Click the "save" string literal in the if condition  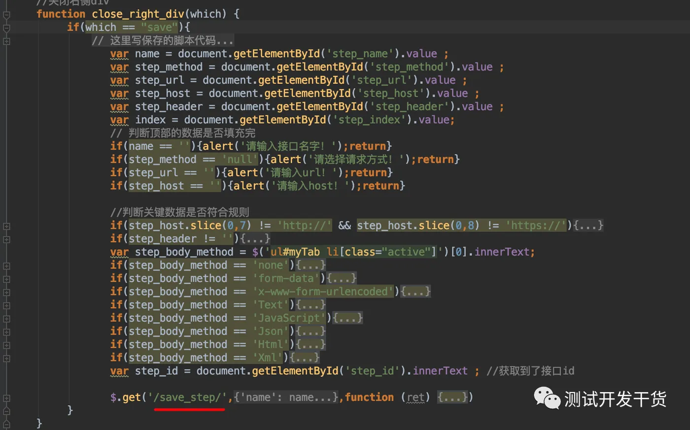(159, 27)
